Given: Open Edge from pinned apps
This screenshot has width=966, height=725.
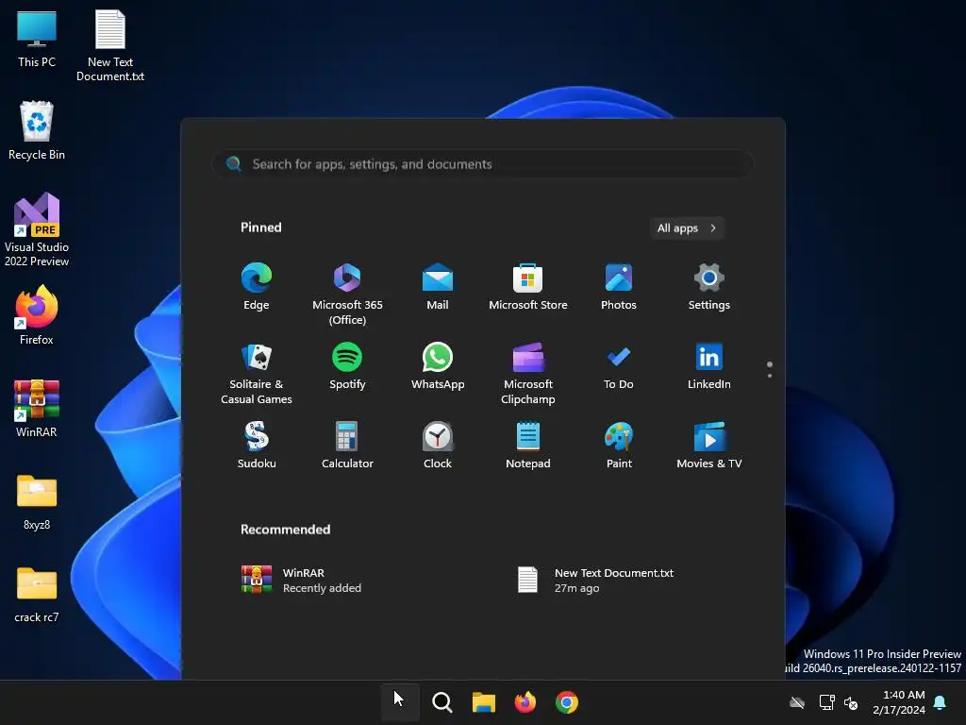Looking at the screenshot, I should pyautogui.click(x=257, y=287).
